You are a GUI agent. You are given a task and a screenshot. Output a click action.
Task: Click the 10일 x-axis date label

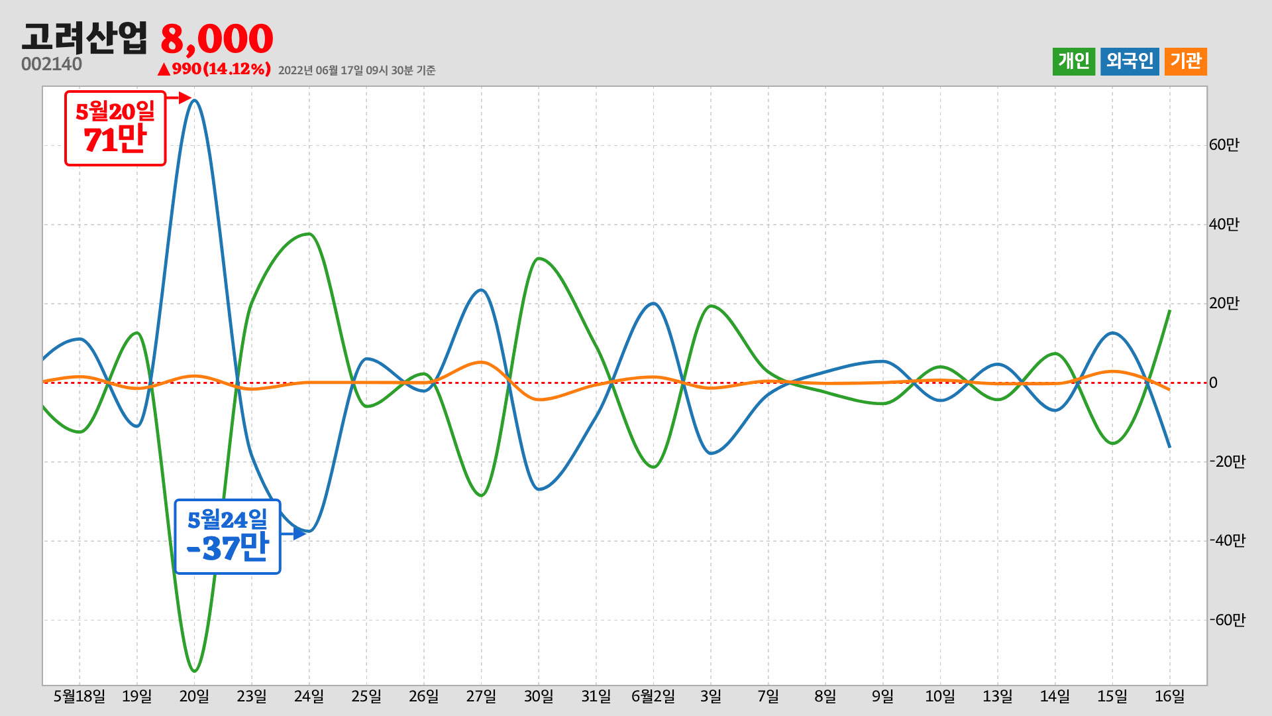pos(940,696)
